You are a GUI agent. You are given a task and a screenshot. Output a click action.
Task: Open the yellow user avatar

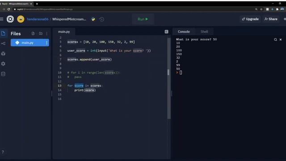click(x=21, y=19)
